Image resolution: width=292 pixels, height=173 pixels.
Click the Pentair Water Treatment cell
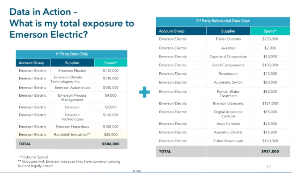(x=228, y=94)
